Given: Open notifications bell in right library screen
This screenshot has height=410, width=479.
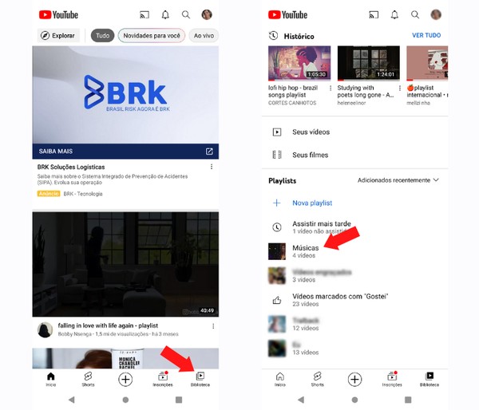Looking at the screenshot, I should [394, 14].
